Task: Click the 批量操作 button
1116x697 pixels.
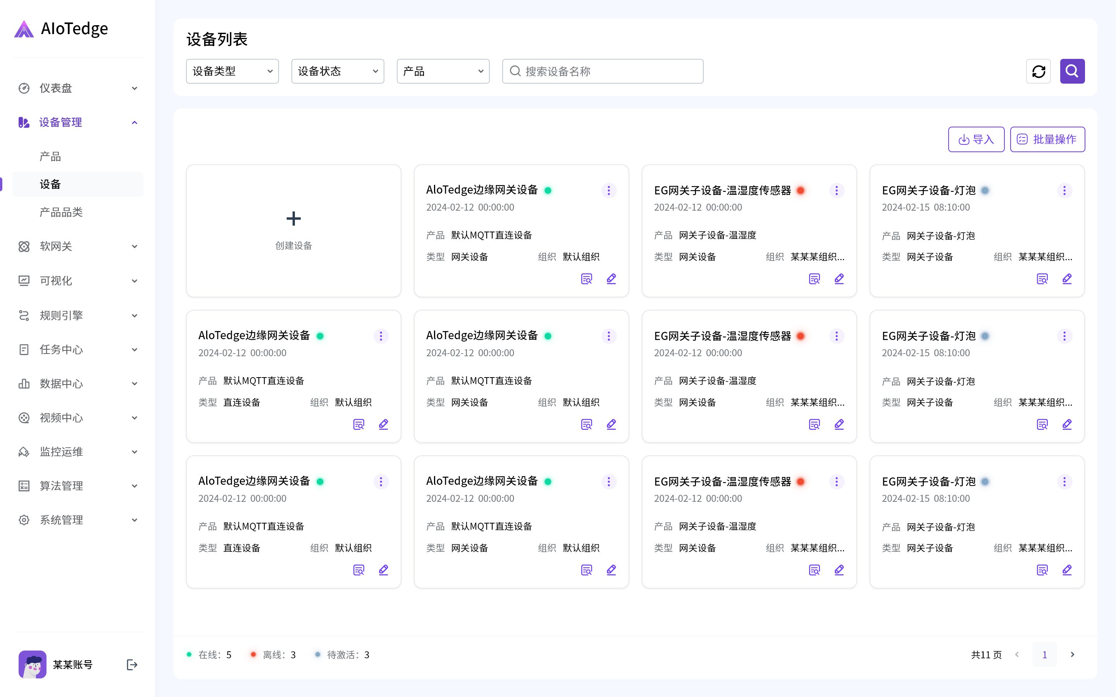Action: (1047, 139)
